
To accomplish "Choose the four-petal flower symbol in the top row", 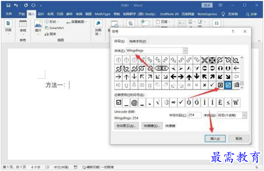I will [x=205, y=60].
